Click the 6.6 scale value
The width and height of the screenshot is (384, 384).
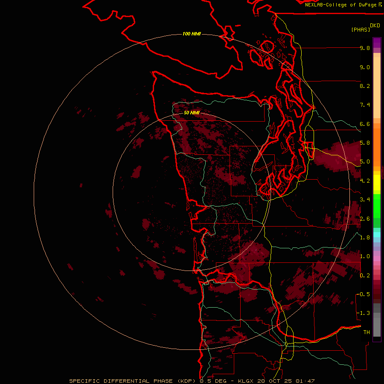click(x=365, y=124)
